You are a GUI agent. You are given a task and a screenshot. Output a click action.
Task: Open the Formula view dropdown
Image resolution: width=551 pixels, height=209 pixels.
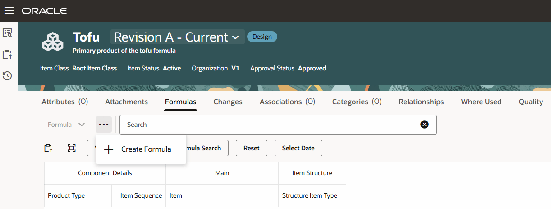(66, 125)
